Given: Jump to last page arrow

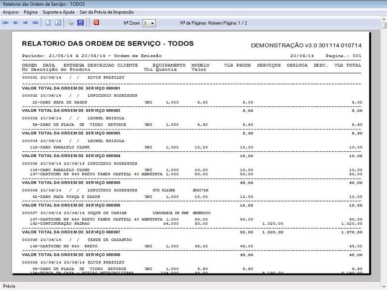Looking at the screenshot, I should (35, 23).
